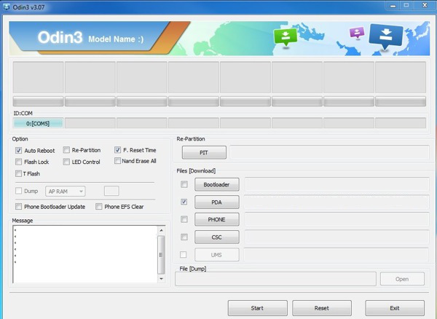Click the CSC file path field
The width and height of the screenshot is (437, 319).
coord(336,237)
